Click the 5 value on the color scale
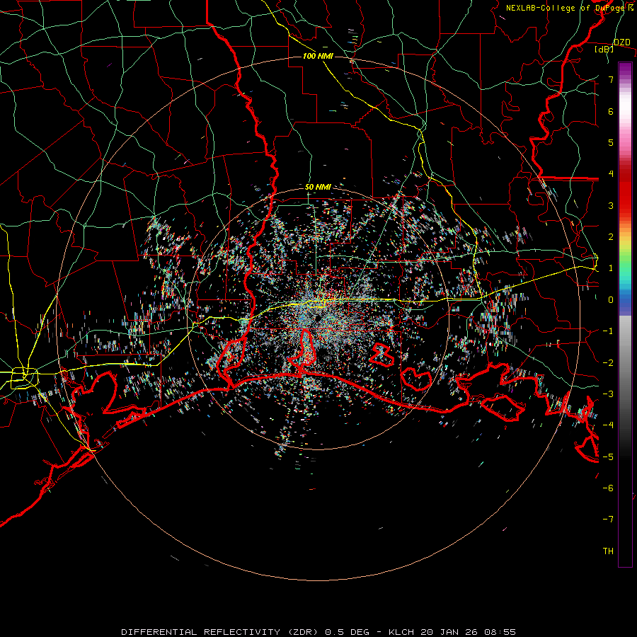This screenshot has height=637, width=637. [611, 142]
